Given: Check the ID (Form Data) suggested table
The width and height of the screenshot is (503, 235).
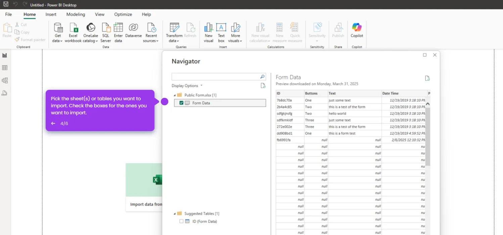Looking at the screenshot, I should pos(181,221).
